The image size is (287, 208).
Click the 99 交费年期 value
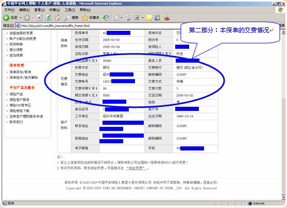[105, 88]
